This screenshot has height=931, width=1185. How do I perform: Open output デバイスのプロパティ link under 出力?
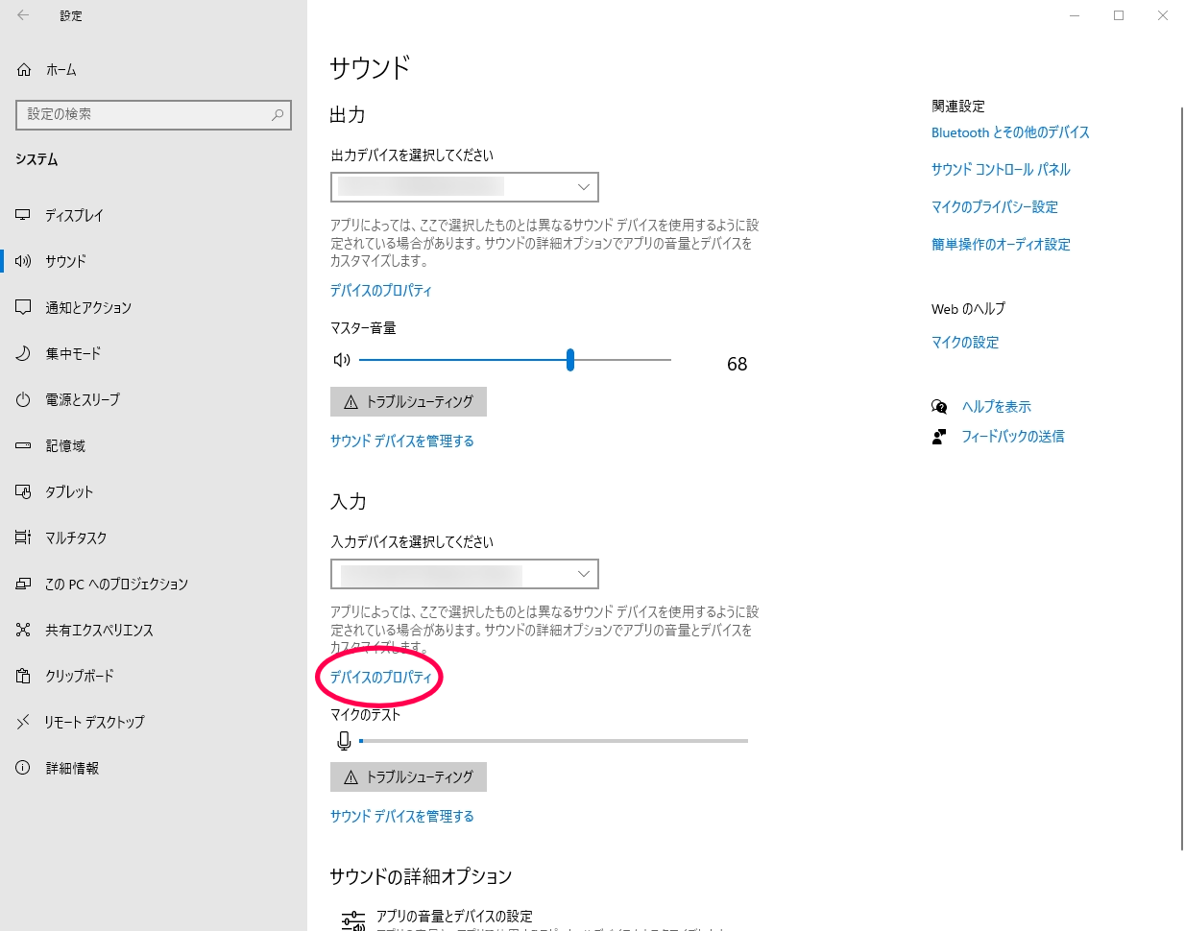coord(381,291)
